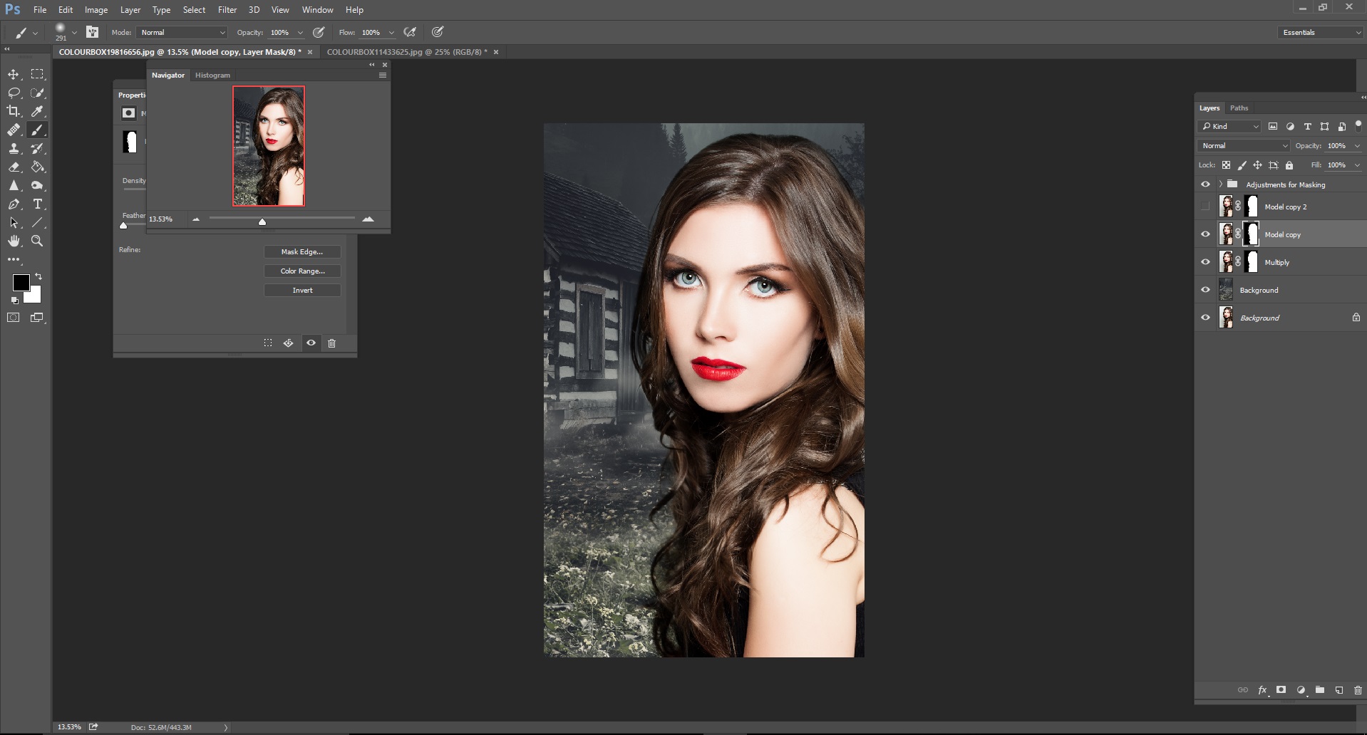Image resolution: width=1367 pixels, height=735 pixels.
Task: Switch to the Histogram tab
Action: coord(212,75)
